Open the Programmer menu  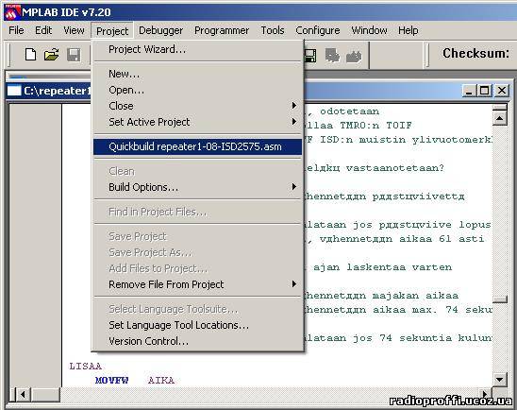(222, 30)
